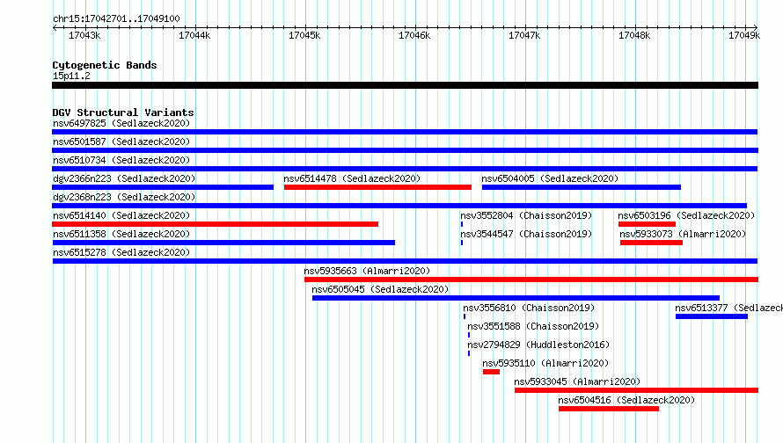The height and width of the screenshot is (443, 783).
Task: Click the DGV Structural Variants track title
Action: [123, 113]
